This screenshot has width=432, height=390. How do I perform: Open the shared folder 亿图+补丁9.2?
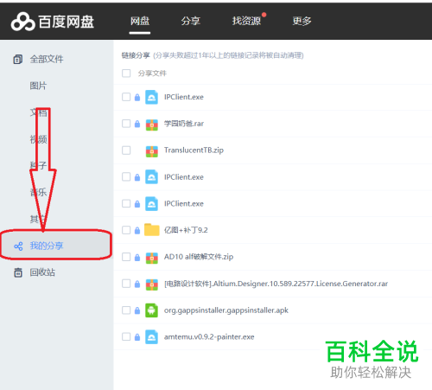click(186, 230)
